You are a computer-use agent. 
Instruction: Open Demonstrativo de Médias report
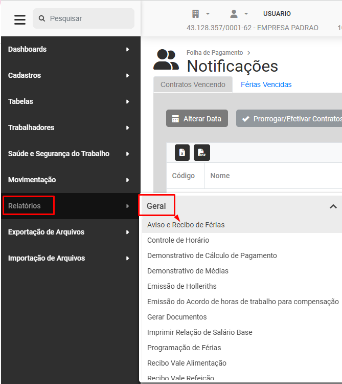point(188,271)
